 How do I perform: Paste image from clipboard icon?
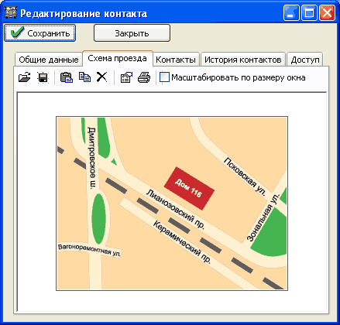click(67, 77)
